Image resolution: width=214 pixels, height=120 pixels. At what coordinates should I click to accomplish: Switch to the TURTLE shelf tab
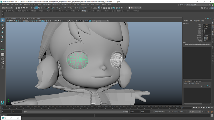tap(136, 11)
